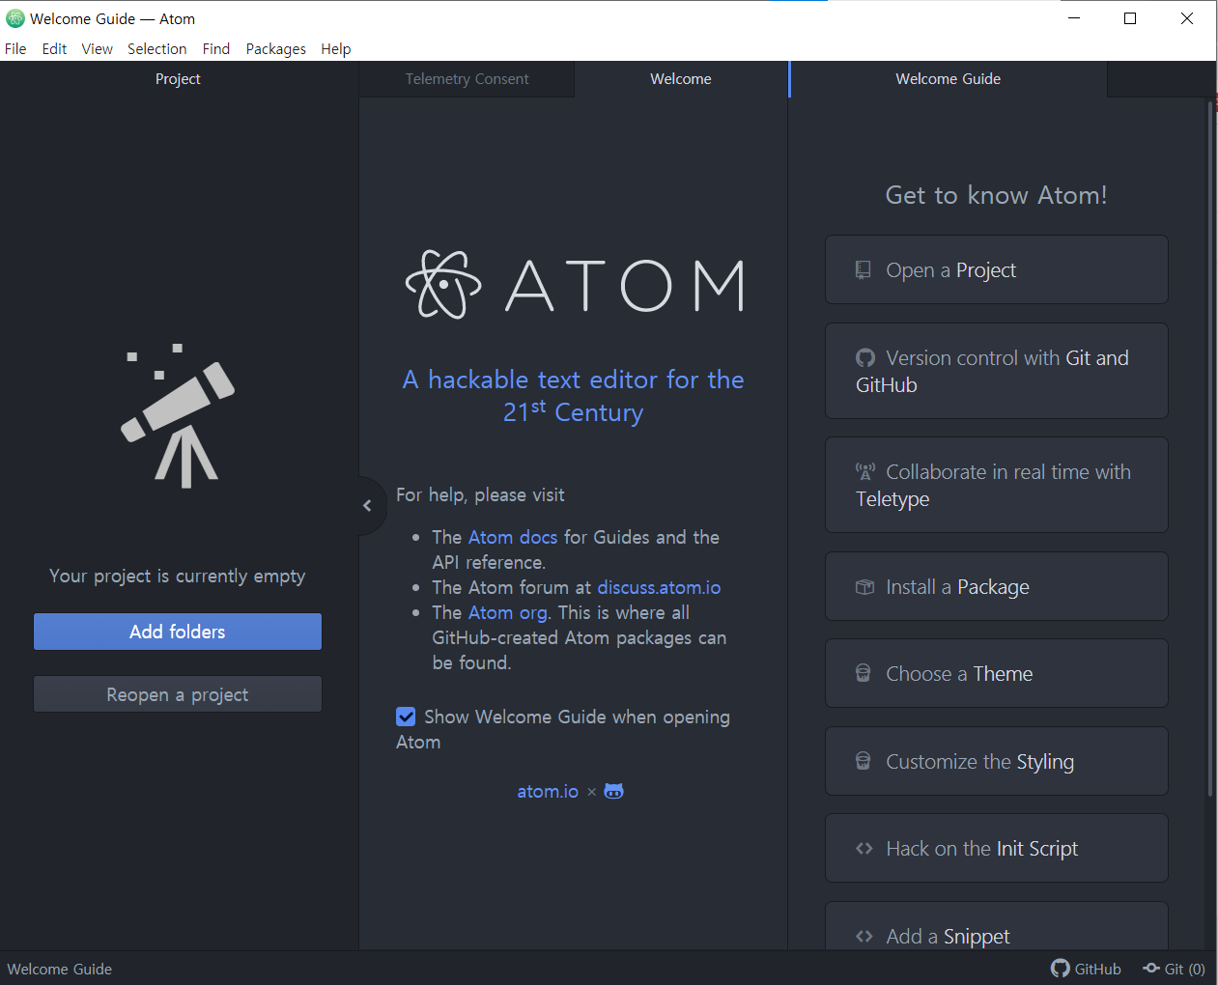Screen dimensions: 1218x985
Task: Open the Edit menu
Action: (x=54, y=48)
